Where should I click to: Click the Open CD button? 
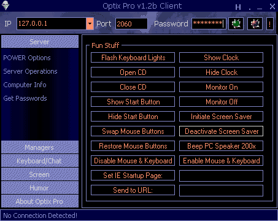133,72
